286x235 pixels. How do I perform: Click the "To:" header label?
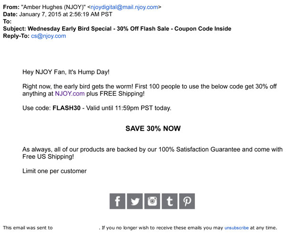7,21
